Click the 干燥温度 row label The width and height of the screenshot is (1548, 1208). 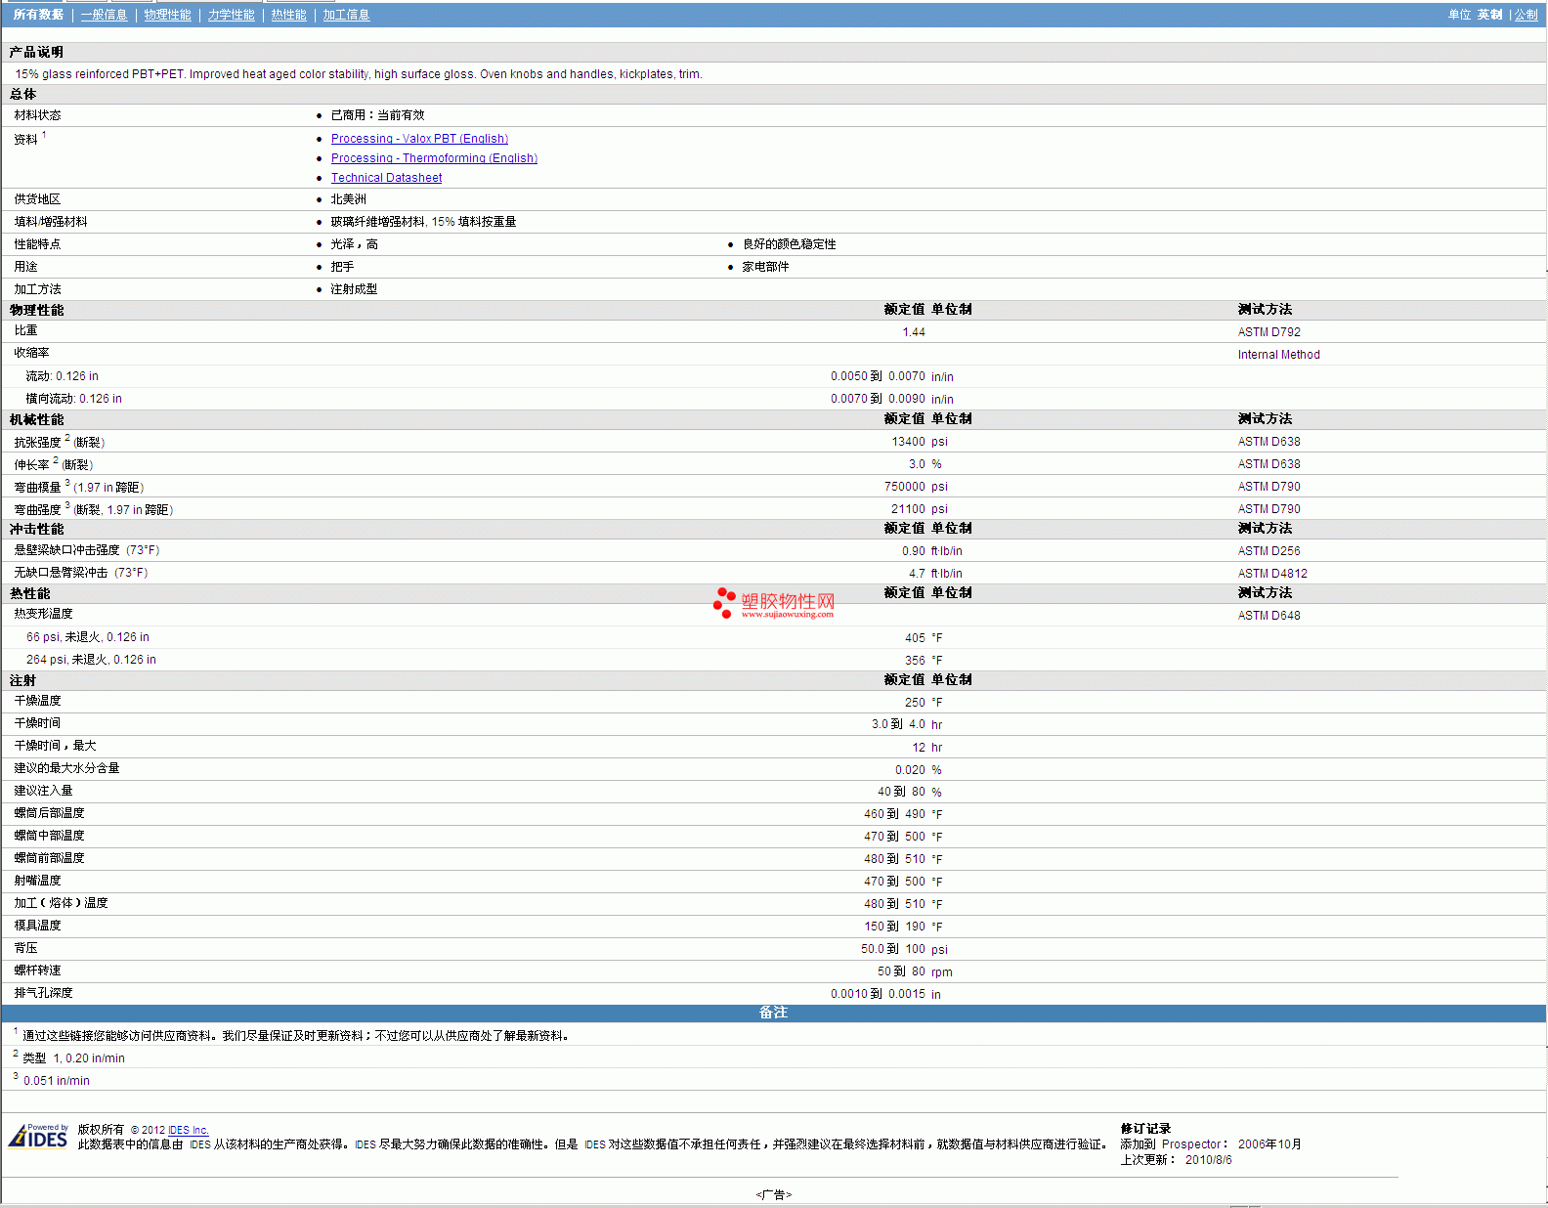(x=37, y=701)
